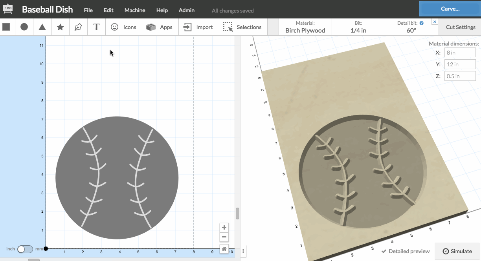Open the Machine menu

click(134, 10)
